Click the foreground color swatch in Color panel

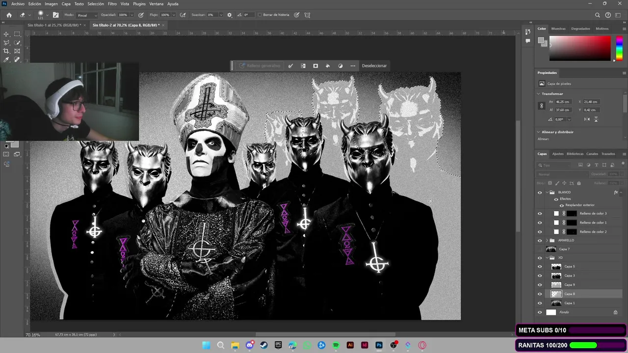pos(541,41)
